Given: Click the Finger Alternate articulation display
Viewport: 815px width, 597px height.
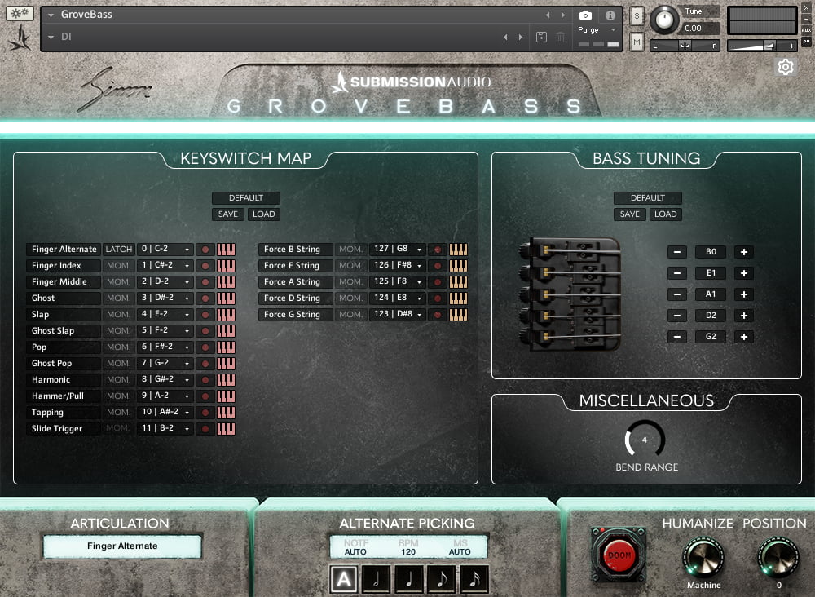Looking at the screenshot, I should point(122,546).
